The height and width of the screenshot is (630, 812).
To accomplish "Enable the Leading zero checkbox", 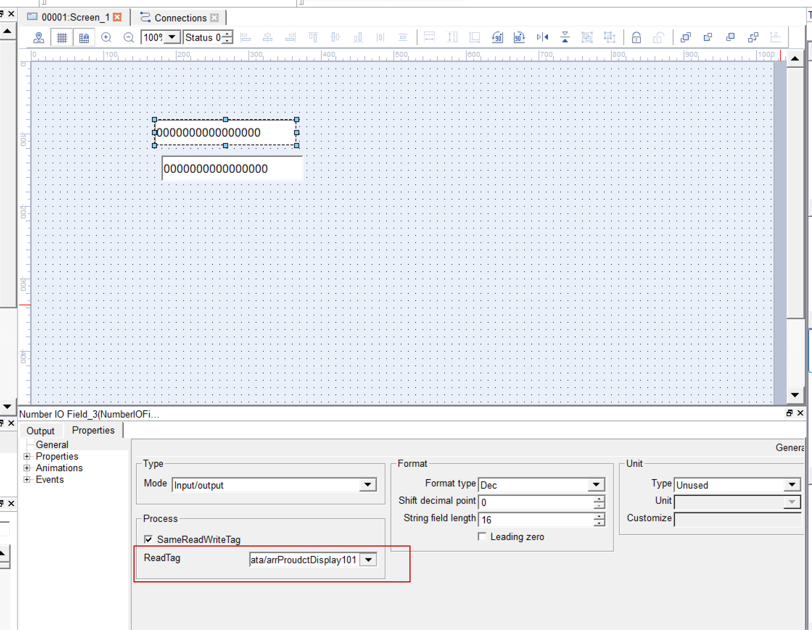I will click(x=482, y=537).
